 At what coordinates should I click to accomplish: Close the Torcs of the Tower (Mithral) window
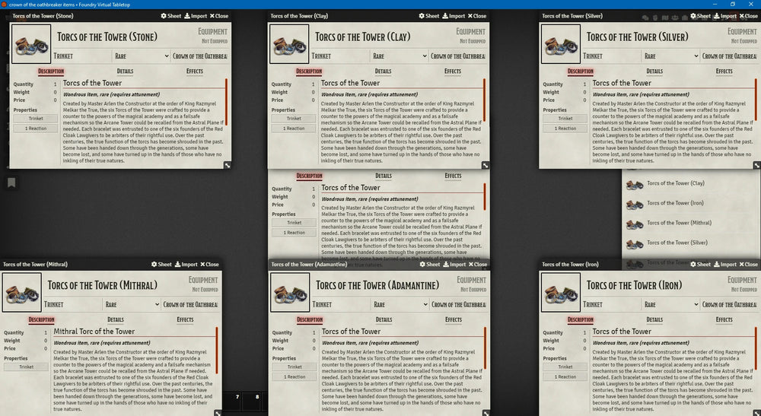click(x=209, y=265)
